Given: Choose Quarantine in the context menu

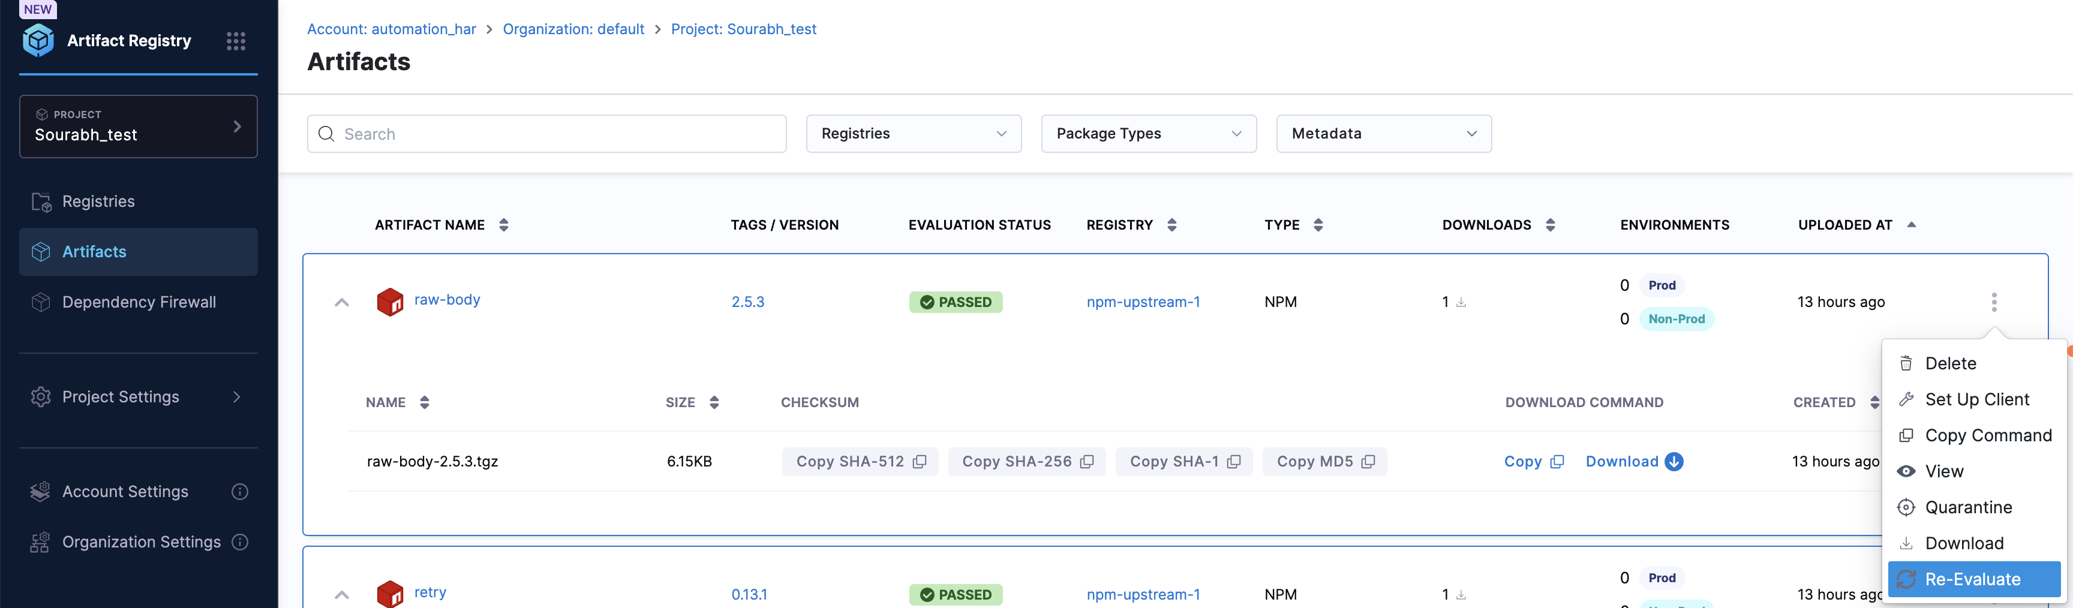Looking at the screenshot, I should 1967,507.
